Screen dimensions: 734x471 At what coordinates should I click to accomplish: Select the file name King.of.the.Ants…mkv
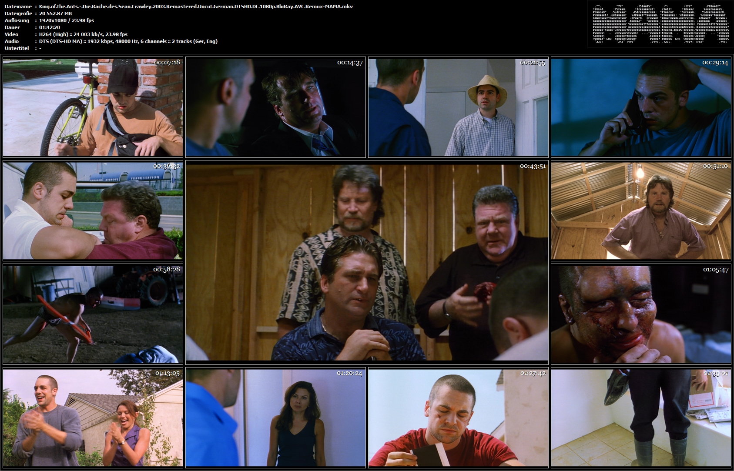196,7
